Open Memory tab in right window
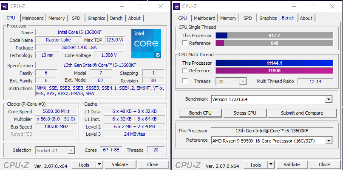The image size is (343, 170). point(228,18)
